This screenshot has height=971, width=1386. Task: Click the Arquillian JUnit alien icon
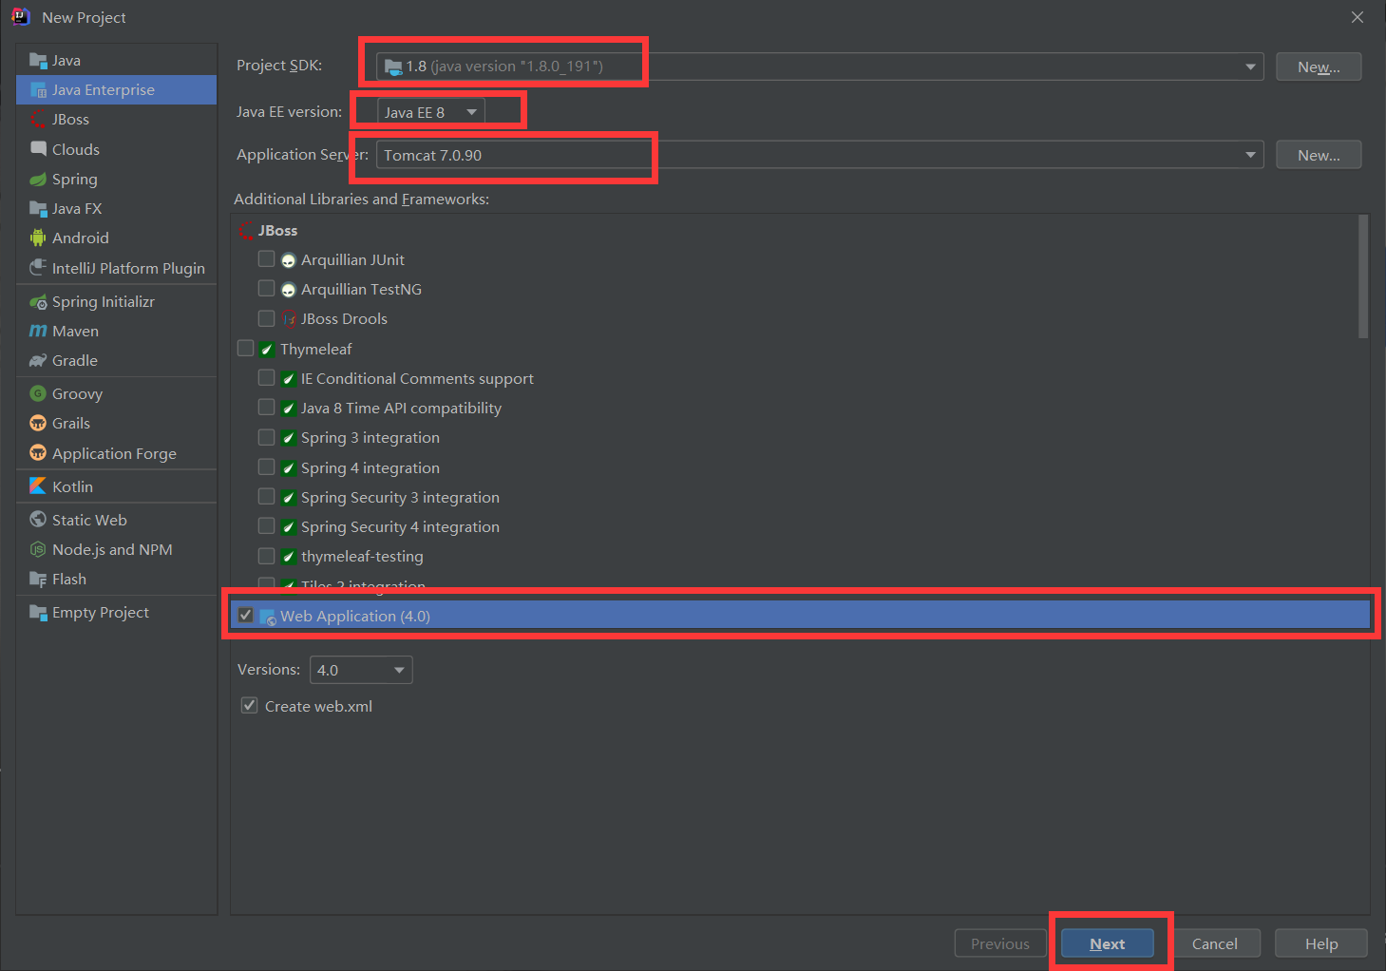coord(289,260)
